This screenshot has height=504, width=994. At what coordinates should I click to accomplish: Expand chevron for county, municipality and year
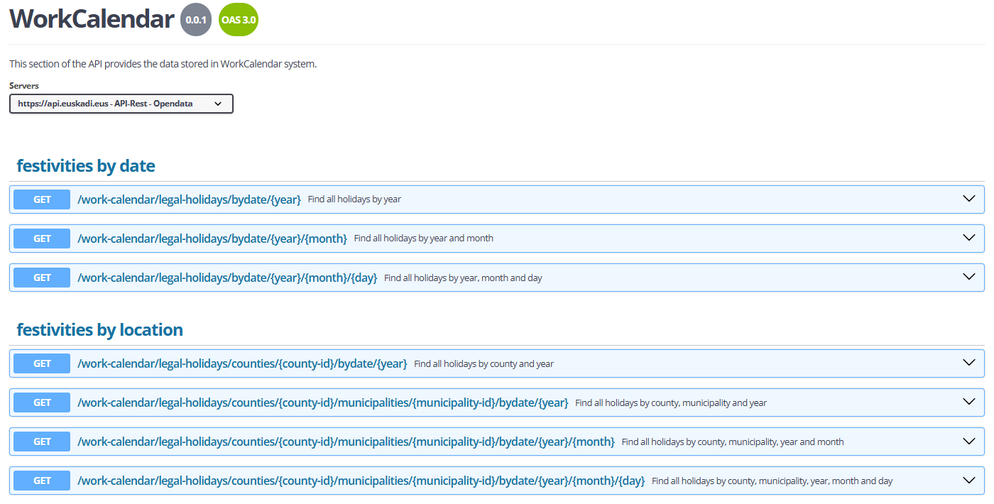point(969,402)
